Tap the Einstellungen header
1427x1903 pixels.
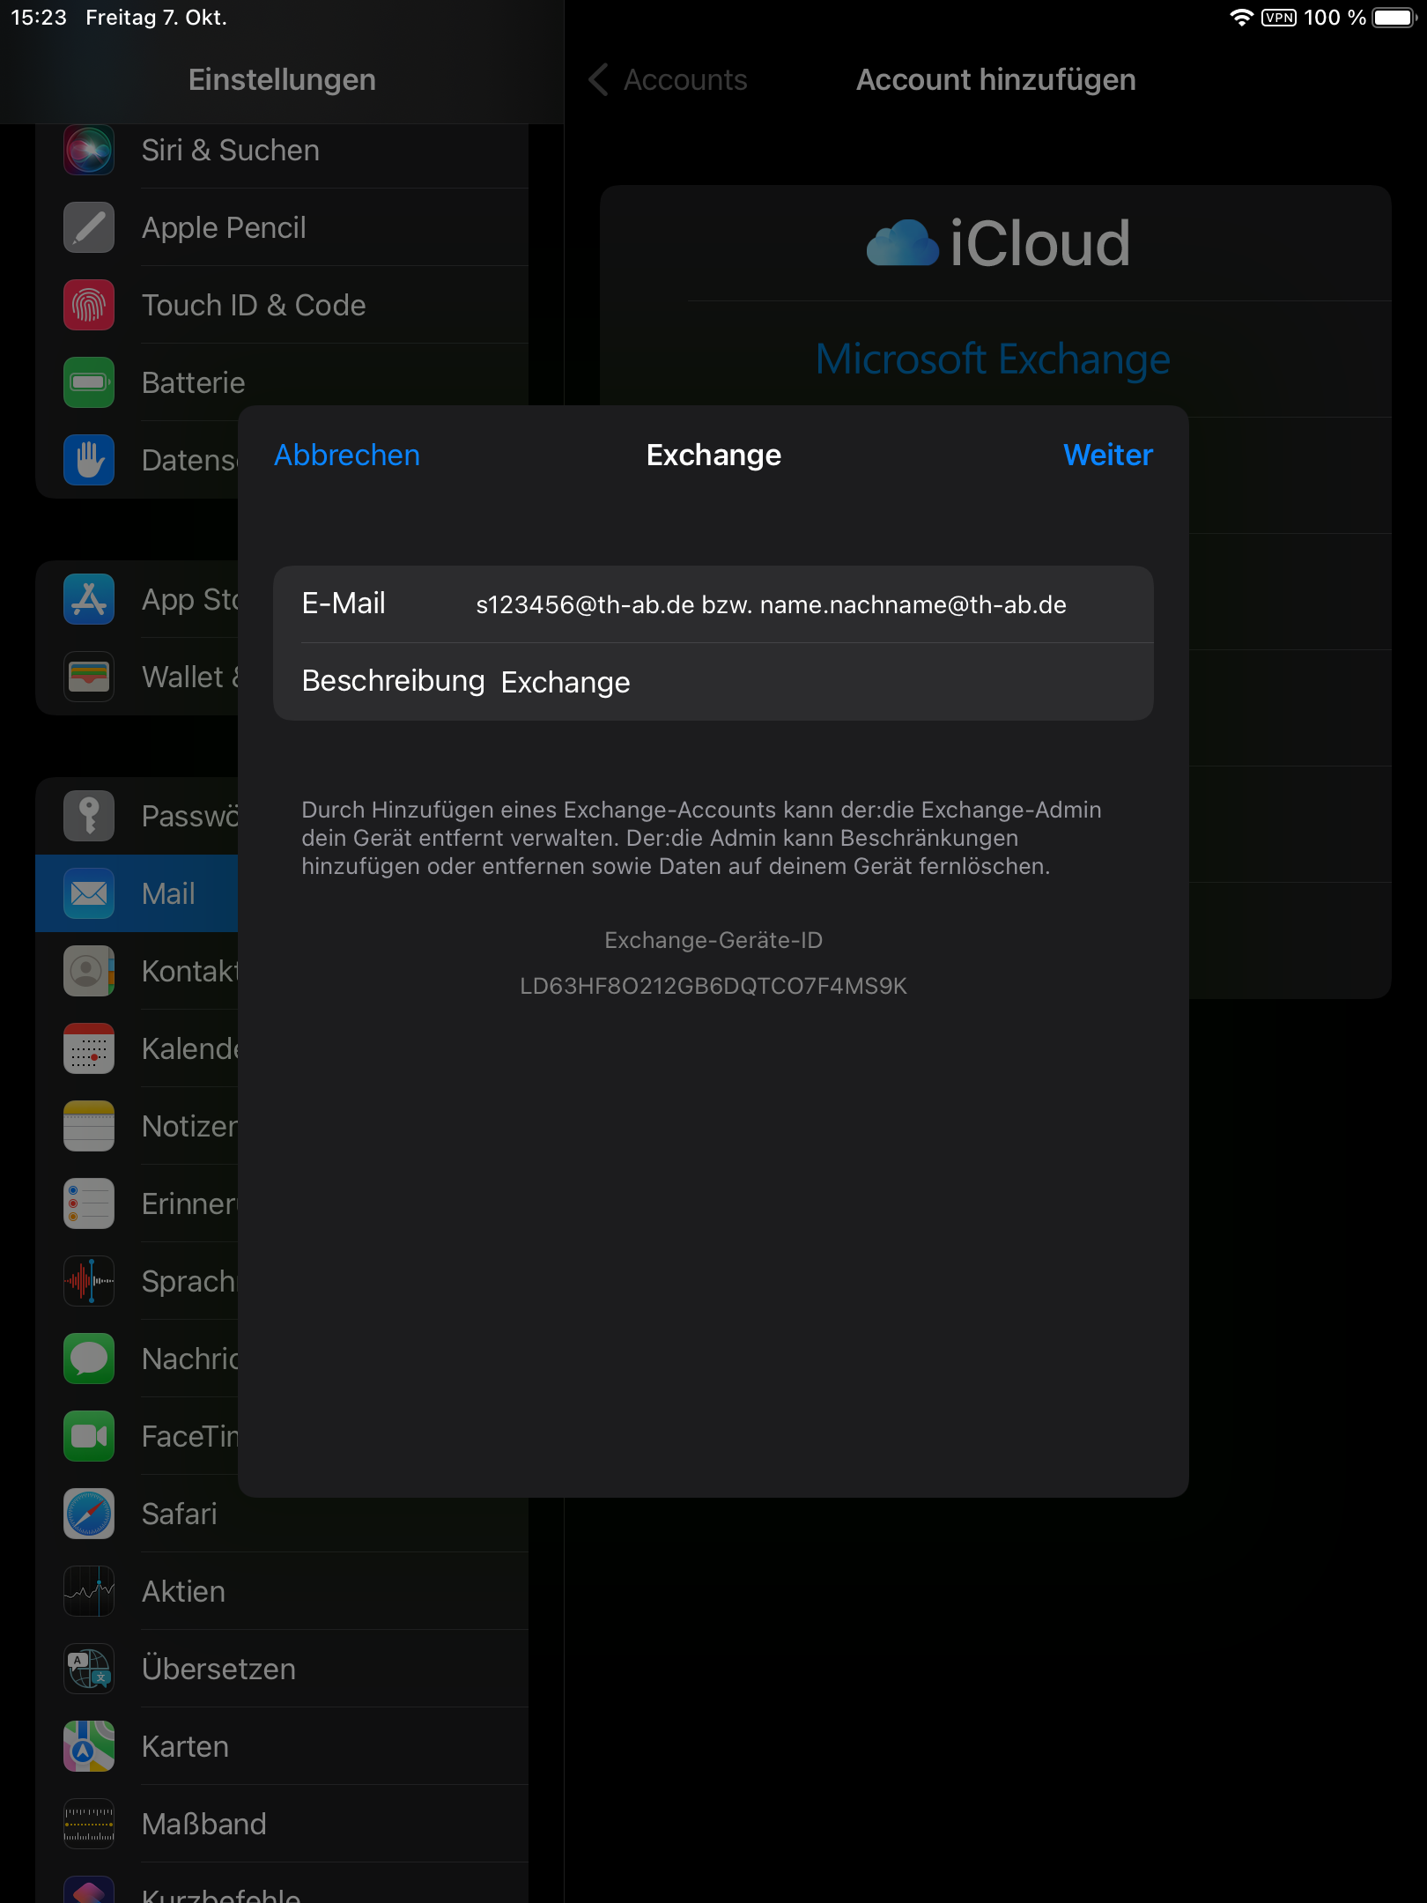coord(282,79)
